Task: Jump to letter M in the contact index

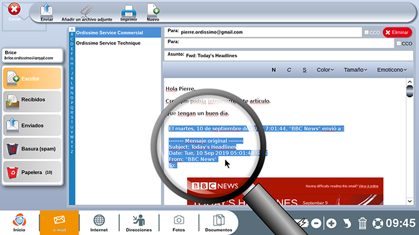Action: [72, 88]
